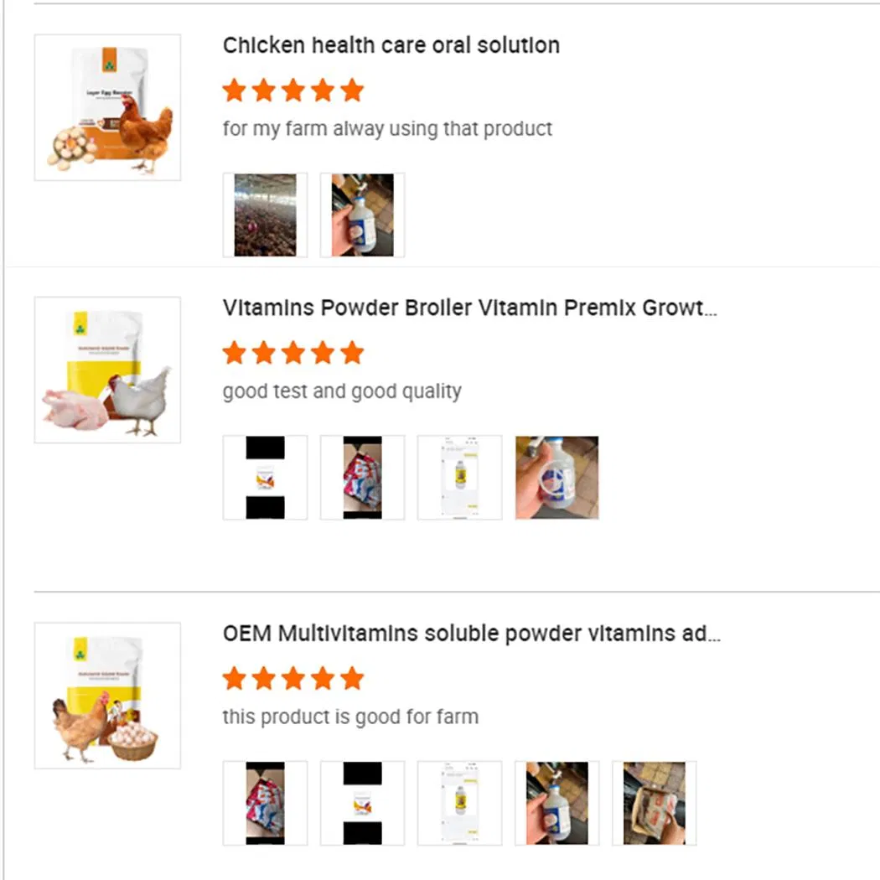Open the hand holding jar photo
880x880 pixels.
pos(556,477)
